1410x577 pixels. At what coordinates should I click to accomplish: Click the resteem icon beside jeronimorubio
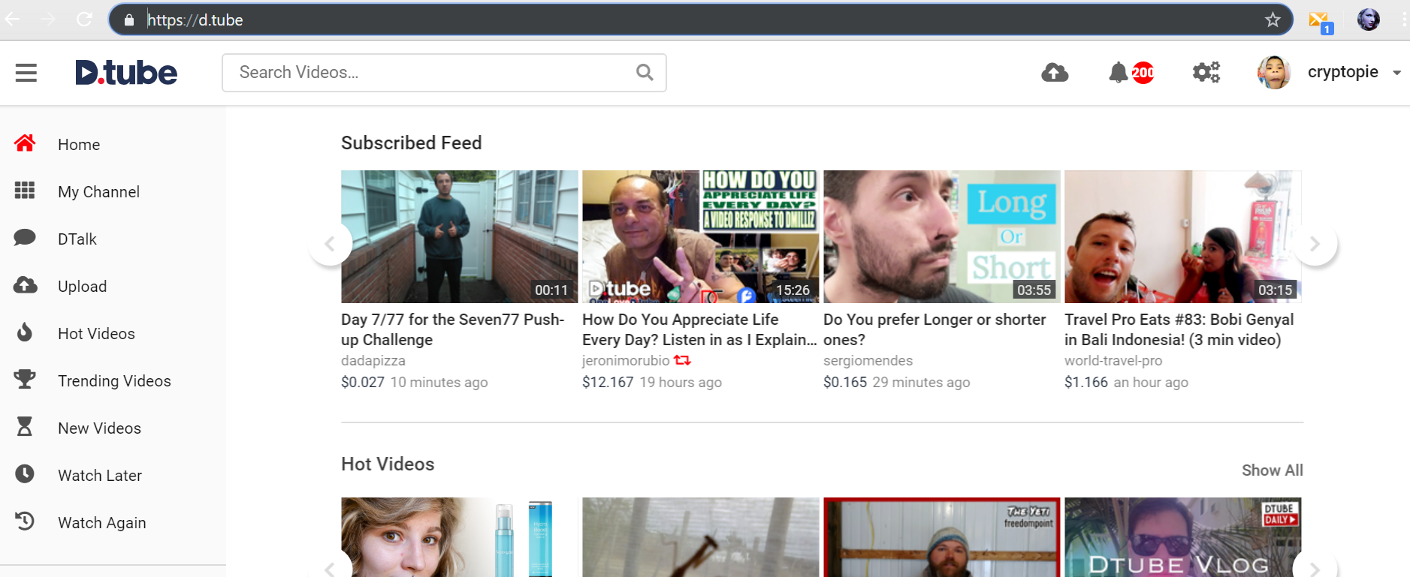(682, 360)
